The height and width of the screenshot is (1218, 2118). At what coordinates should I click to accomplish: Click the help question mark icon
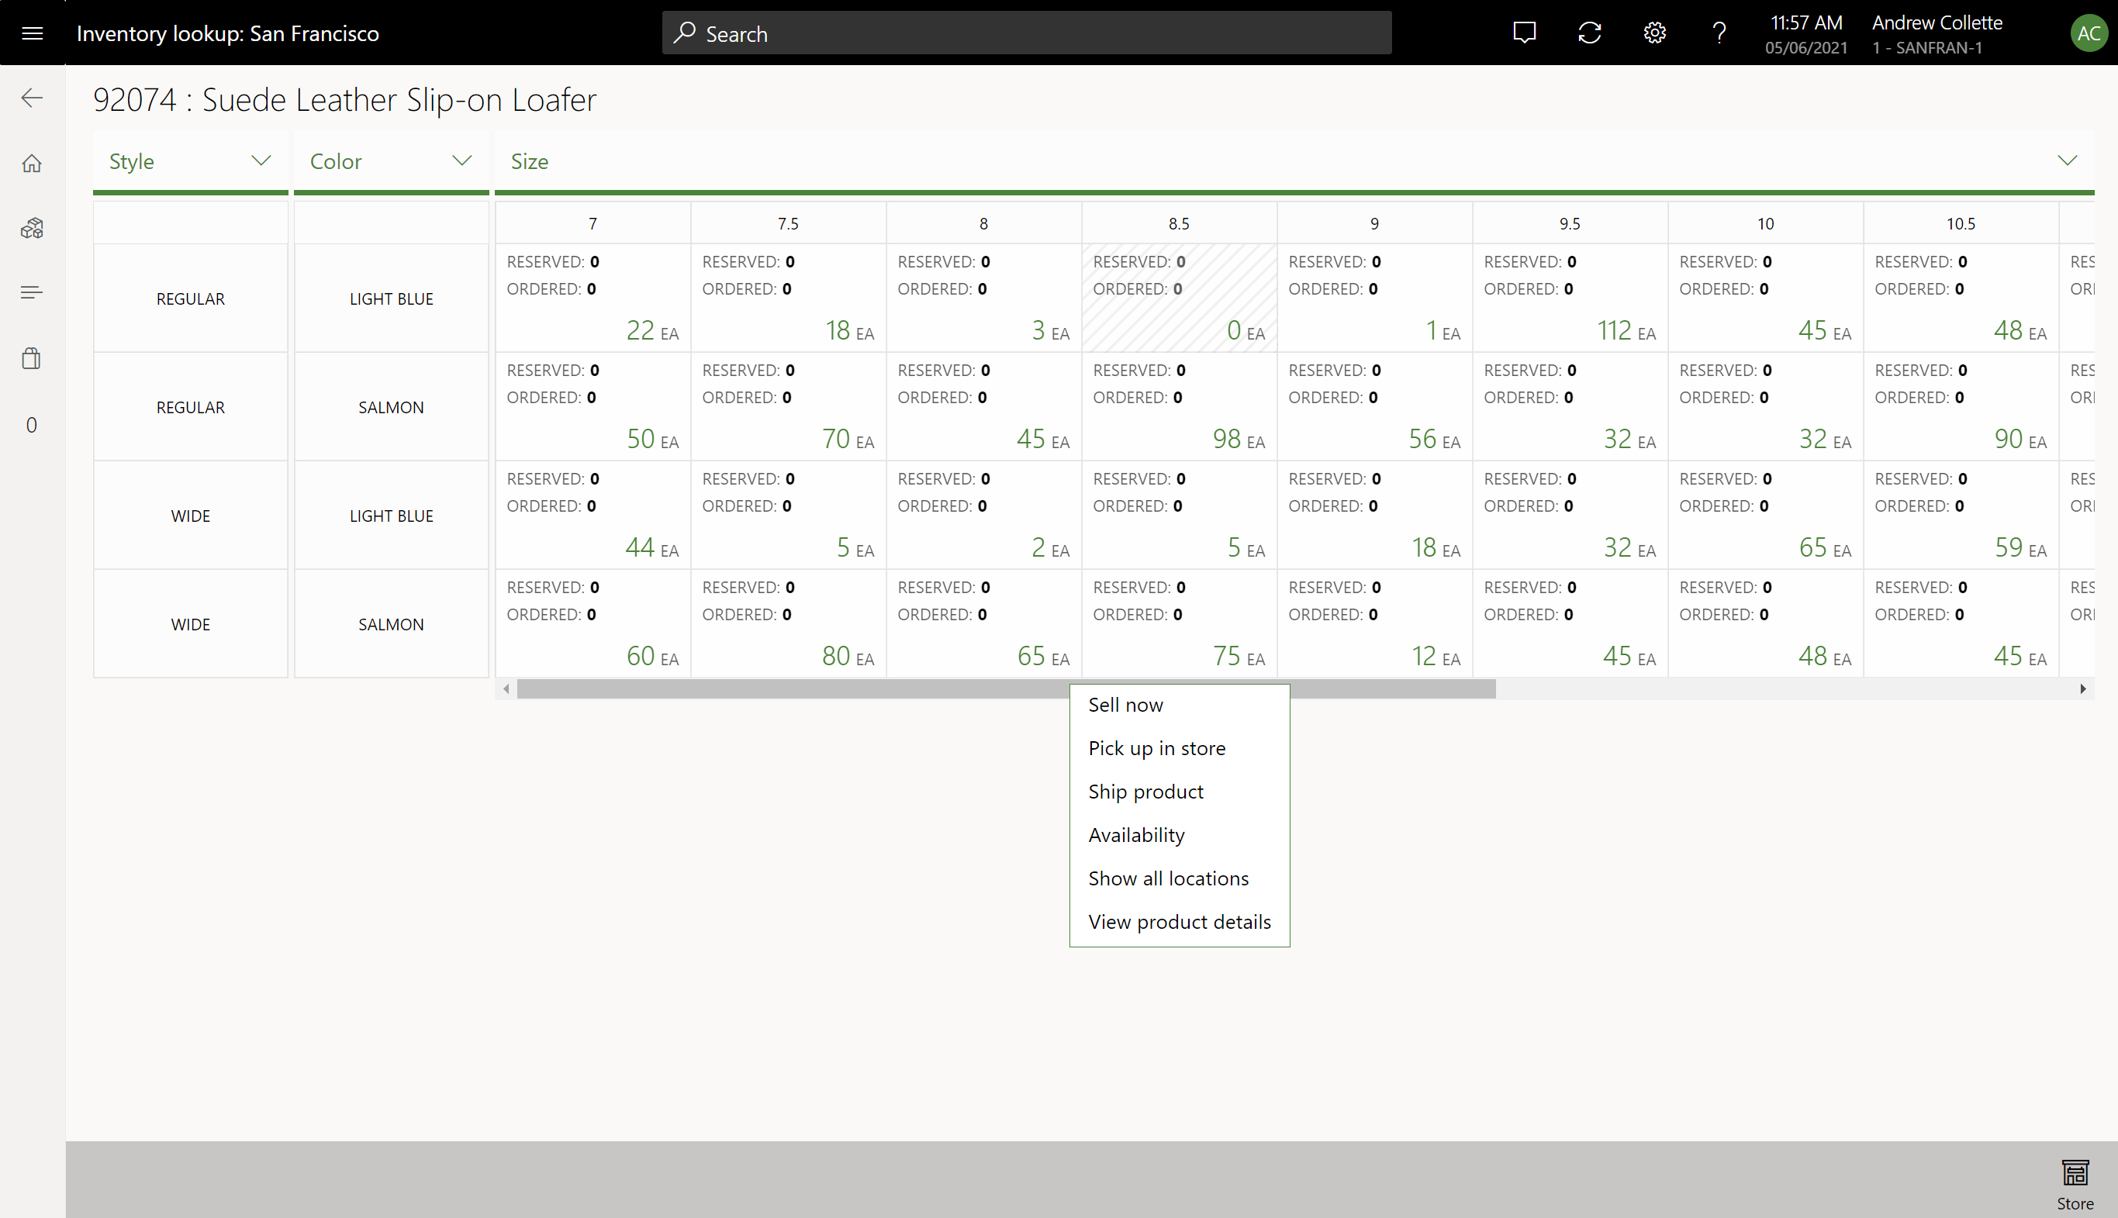tap(1719, 32)
